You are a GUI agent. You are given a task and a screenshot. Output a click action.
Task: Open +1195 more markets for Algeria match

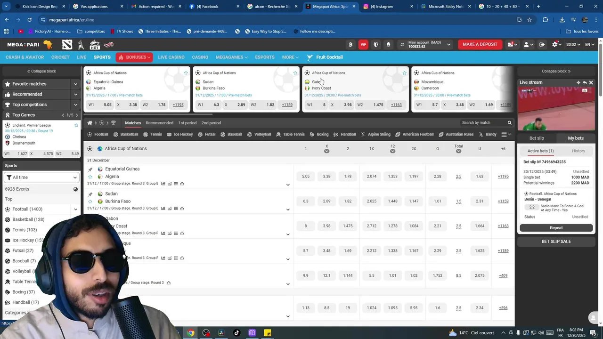[503, 177]
